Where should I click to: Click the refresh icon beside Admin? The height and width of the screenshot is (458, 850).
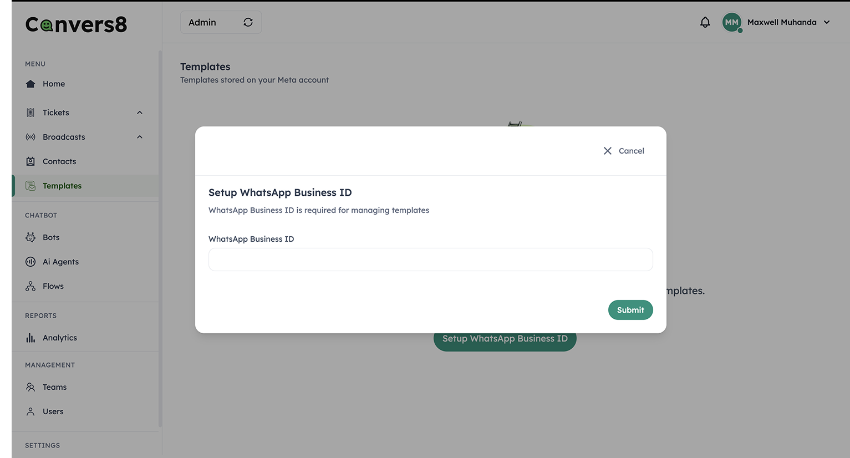click(x=248, y=22)
